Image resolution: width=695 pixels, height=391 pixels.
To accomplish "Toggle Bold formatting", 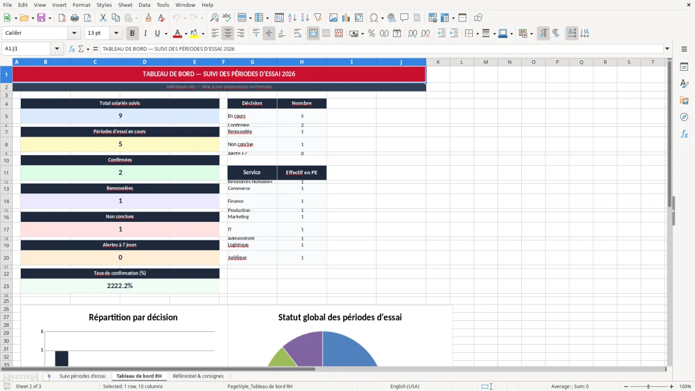I will pyautogui.click(x=133, y=34).
